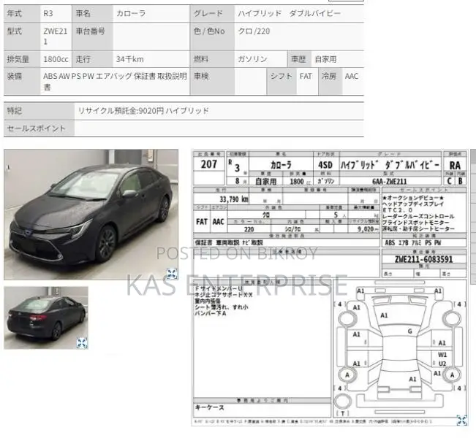Click the 4SD door type on sheet
Image resolution: width=476 pixels, height=438 pixels.
tap(325, 165)
